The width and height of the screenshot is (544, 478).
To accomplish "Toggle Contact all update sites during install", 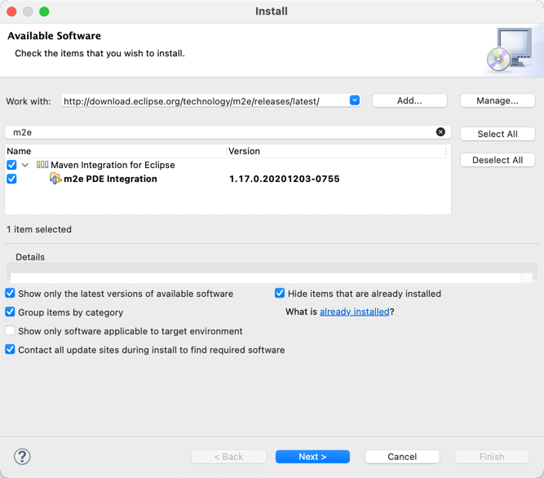I will click(10, 349).
